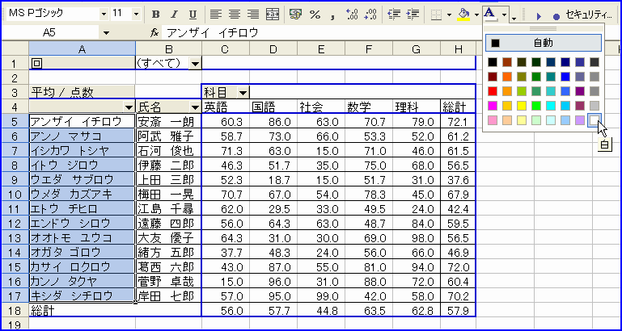Viewport: 622px width, 331px height.
Task: Click the run macro triangle icon
Action: pyautogui.click(x=539, y=16)
